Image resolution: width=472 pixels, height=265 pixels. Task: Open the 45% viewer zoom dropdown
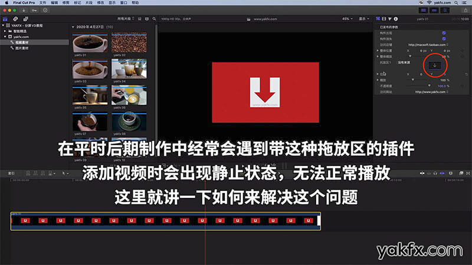pos(348,19)
